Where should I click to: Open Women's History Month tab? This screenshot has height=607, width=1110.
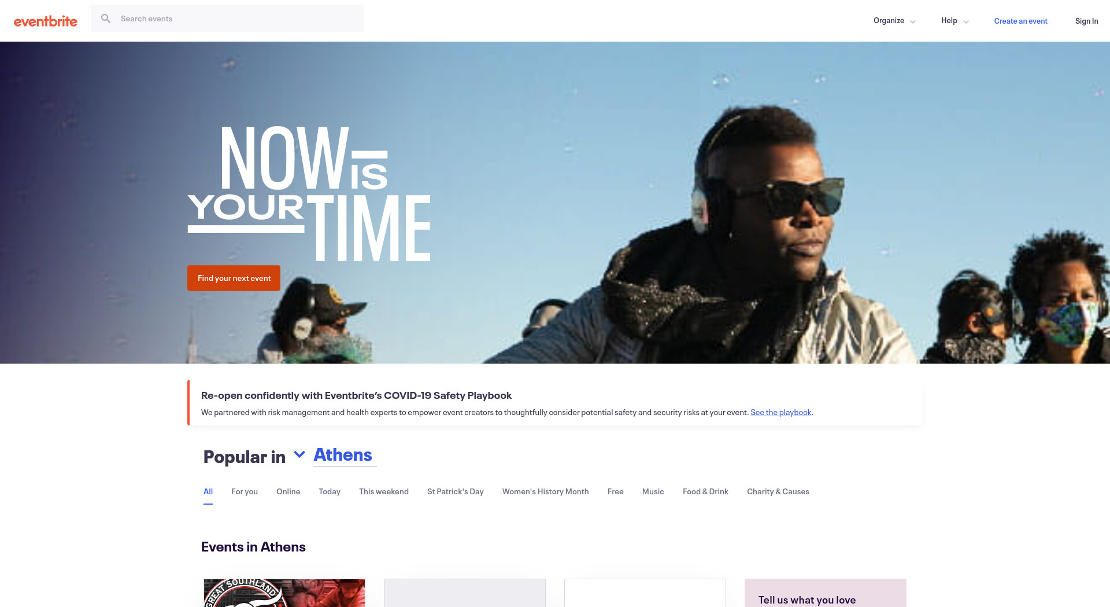point(546,491)
